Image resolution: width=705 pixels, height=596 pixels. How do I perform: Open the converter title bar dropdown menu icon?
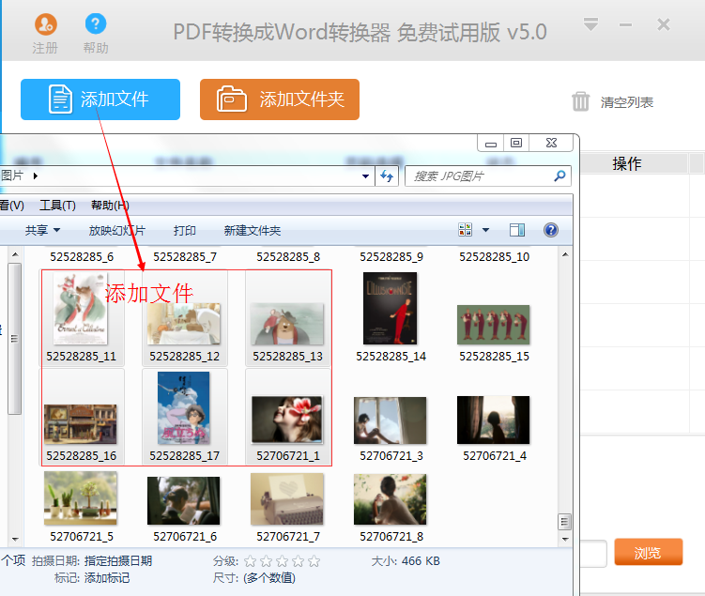coord(590,23)
